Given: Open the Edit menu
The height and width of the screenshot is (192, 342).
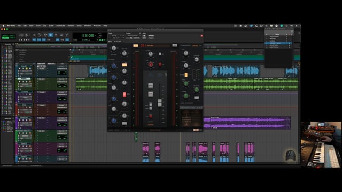Looking at the screenshot, I should (x=25, y=26).
